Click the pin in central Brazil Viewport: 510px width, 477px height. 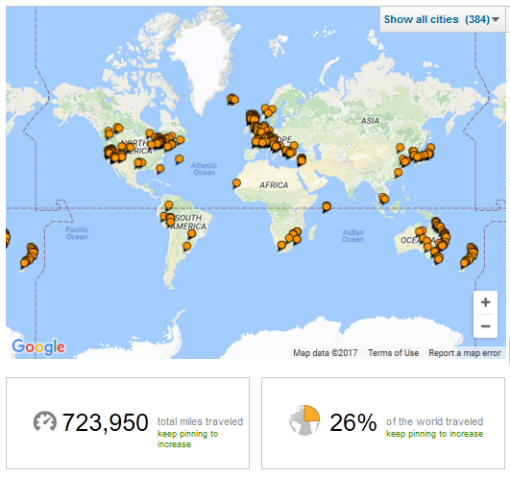[x=191, y=233]
